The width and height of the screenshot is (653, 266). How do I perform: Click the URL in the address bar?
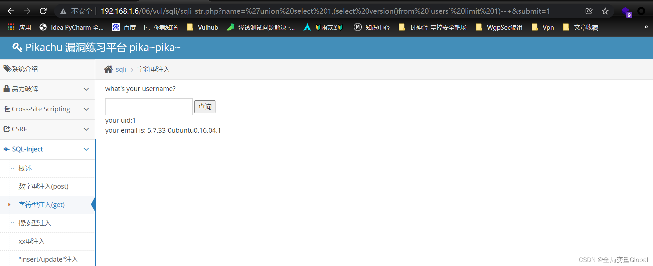click(x=325, y=11)
